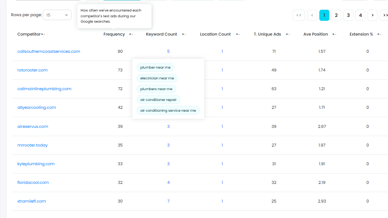This screenshot has width=388, height=218.
Task: Click keyword count 3 for mrrooter.today
Action: click(x=168, y=145)
